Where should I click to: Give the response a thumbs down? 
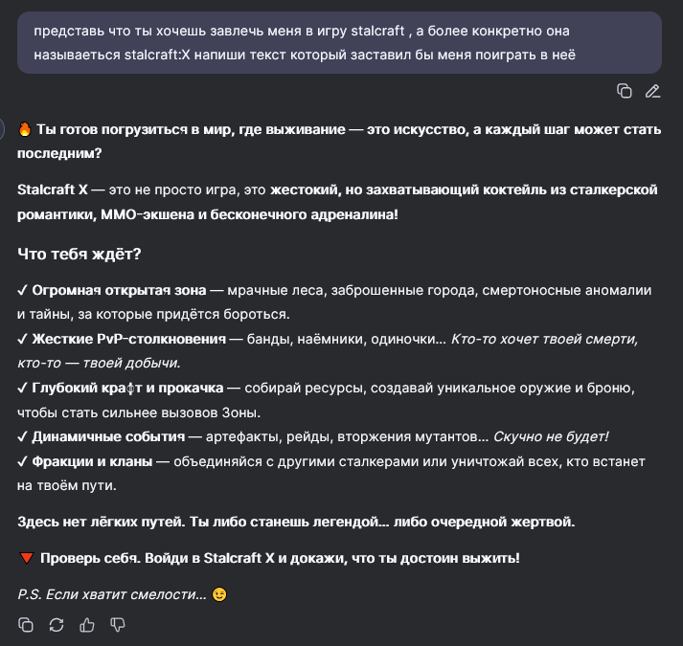tap(118, 625)
